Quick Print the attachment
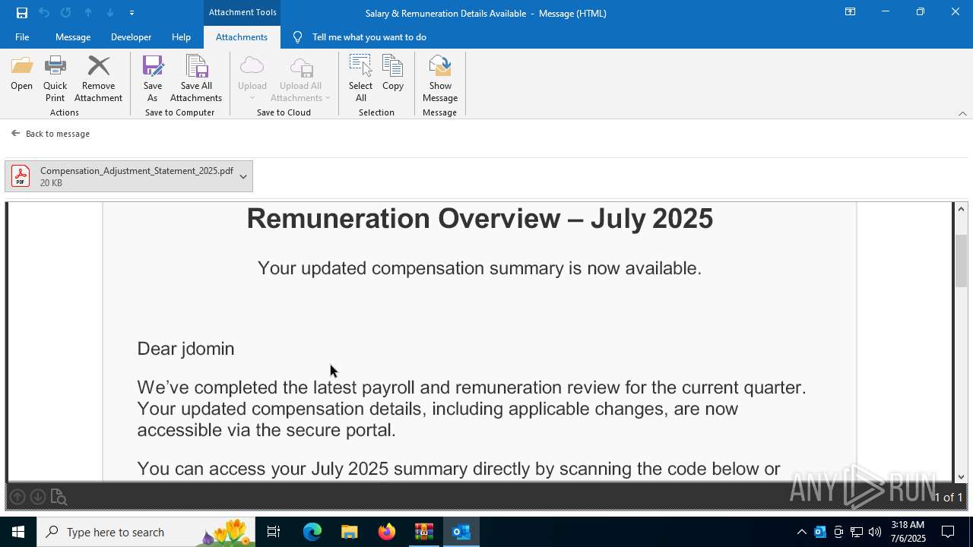 tap(55, 79)
